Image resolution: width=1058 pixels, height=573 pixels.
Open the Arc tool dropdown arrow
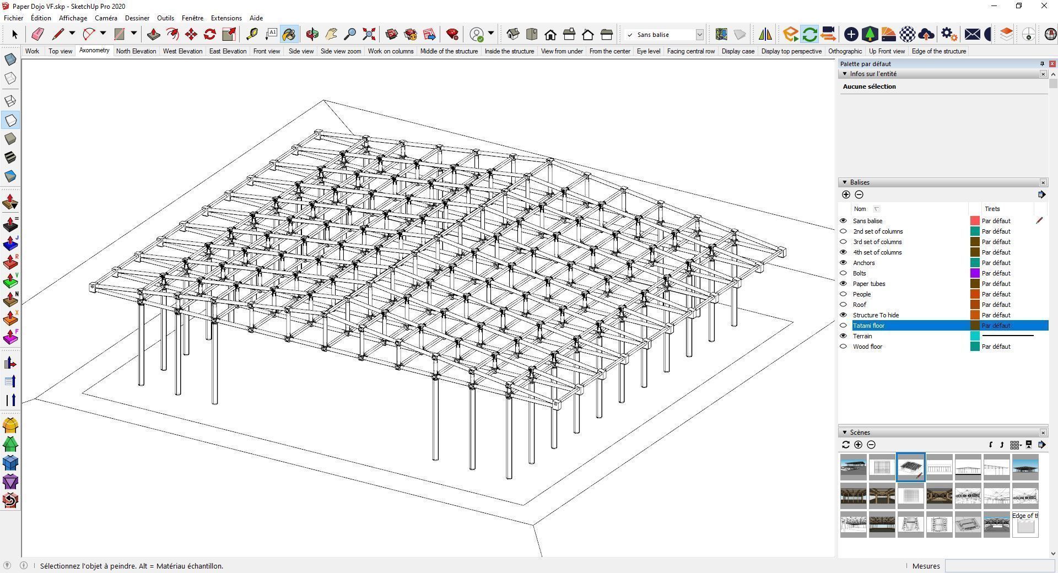pyautogui.click(x=102, y=34)
